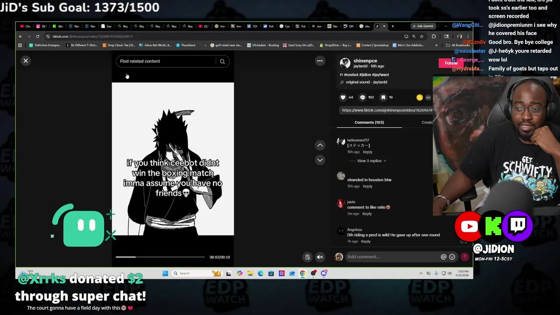Click the red post comment arrow button
The width and height of the screenshot is (560, 315).
pyautogui.click(x=465, y=257)
